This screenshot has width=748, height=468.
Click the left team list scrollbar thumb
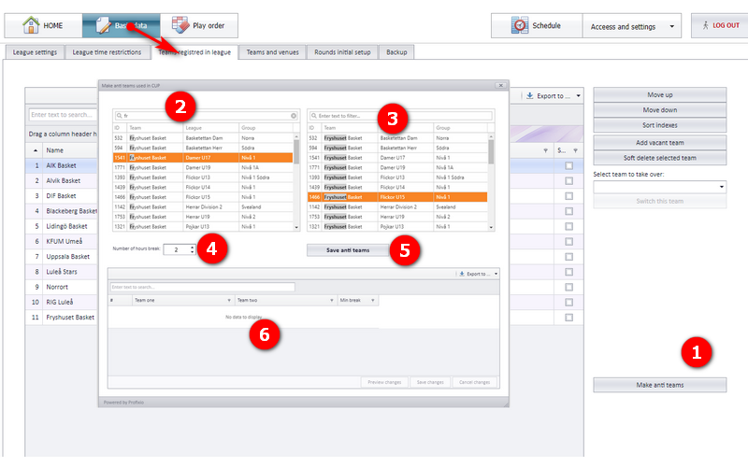(x=296, y=151)
